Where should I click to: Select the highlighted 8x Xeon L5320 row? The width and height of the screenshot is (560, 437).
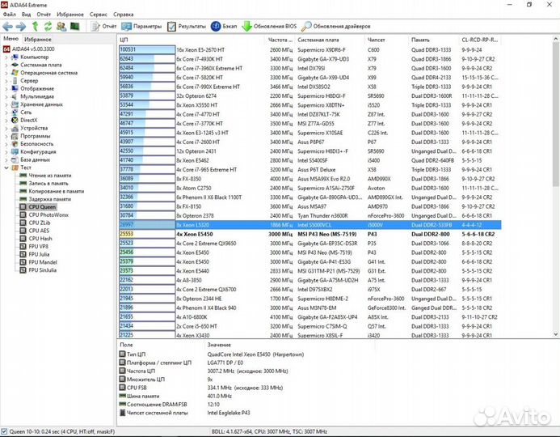[x=307, y=224]
